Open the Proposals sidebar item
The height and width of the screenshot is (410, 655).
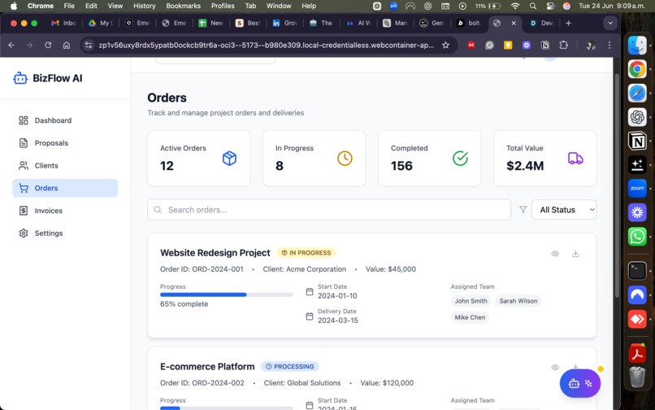coord(65,143)
